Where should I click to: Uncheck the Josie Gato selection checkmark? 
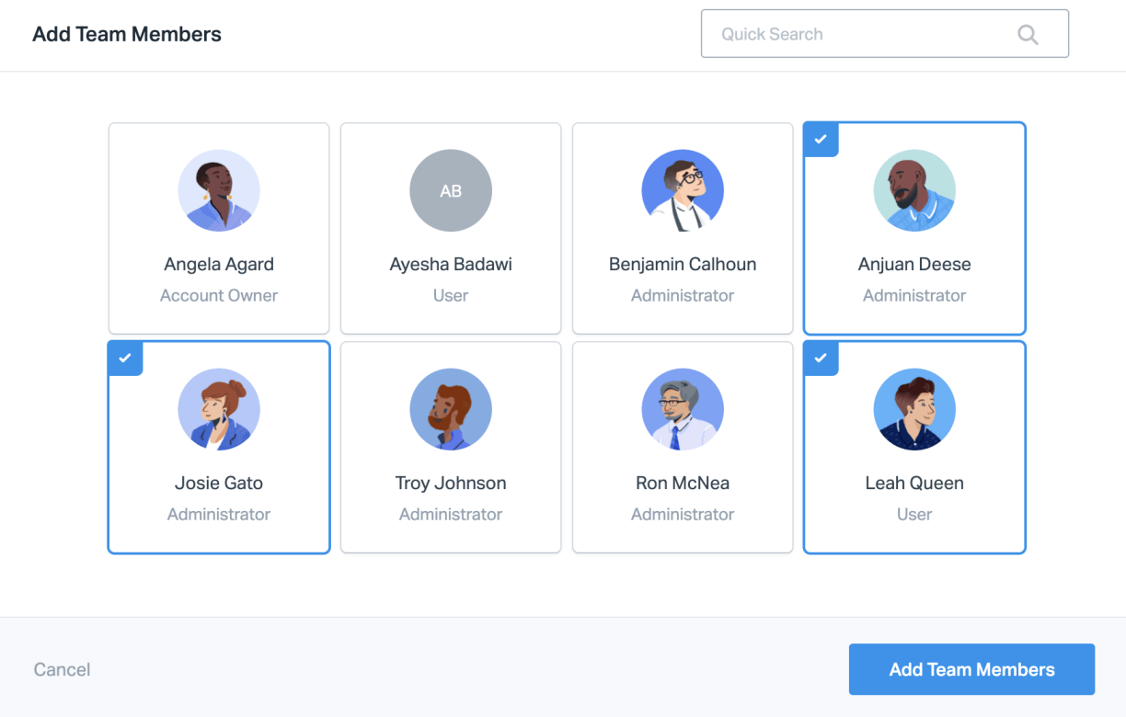pyautogui.click(x=125, y=358)
